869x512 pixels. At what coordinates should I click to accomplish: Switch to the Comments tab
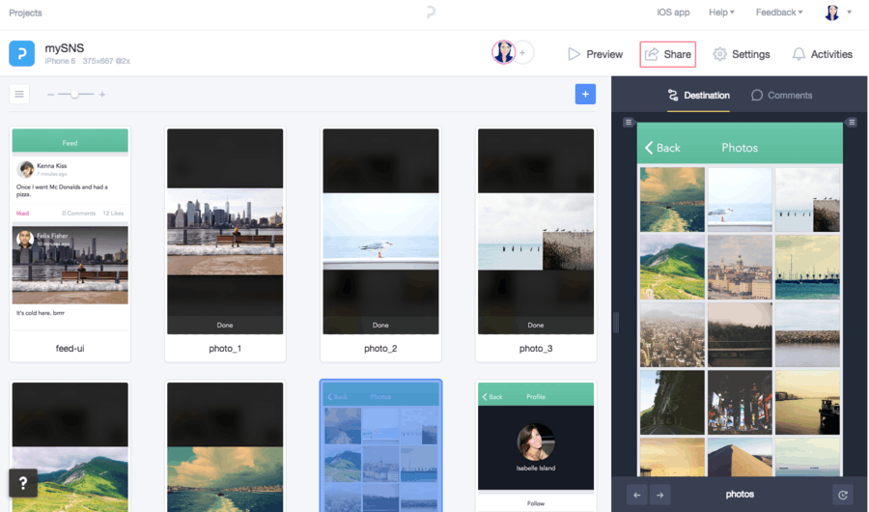[x=781, y=96]
